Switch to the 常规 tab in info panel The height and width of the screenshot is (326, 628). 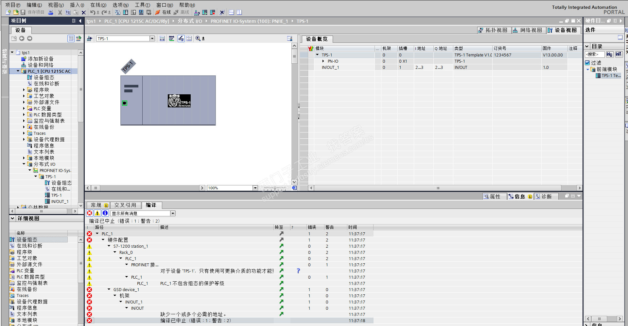(99, 205)
